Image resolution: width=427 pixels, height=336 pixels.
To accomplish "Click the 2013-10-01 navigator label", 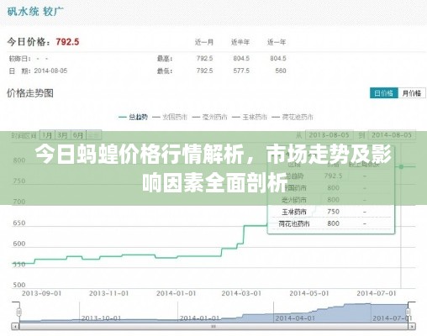I will tap(101, 318).
